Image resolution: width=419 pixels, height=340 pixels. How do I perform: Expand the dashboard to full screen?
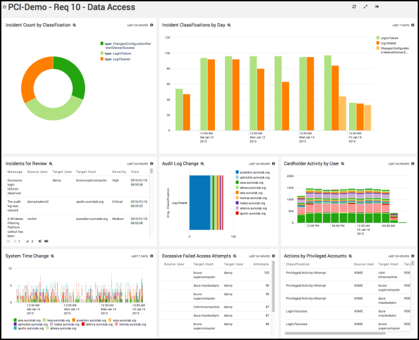tap(365, 7)
